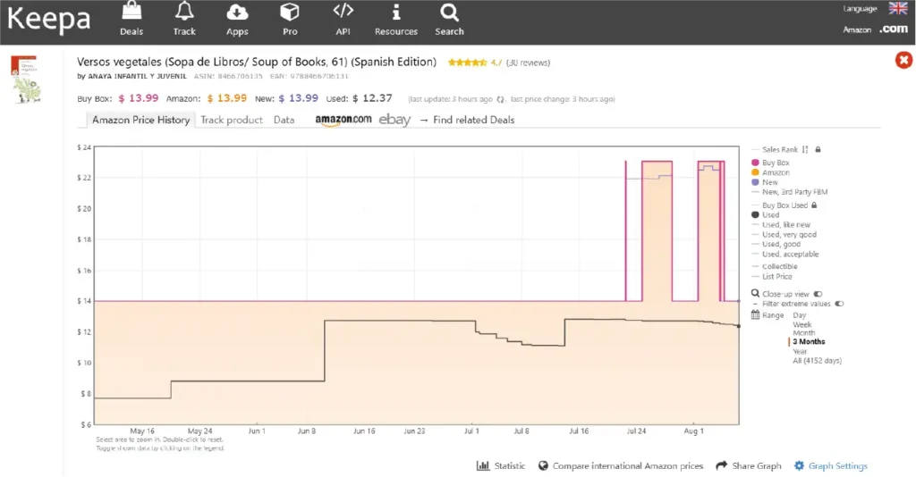Open the API code brackets icon
This screenshot has width=916, height=477.
click(x=343, y=10)
